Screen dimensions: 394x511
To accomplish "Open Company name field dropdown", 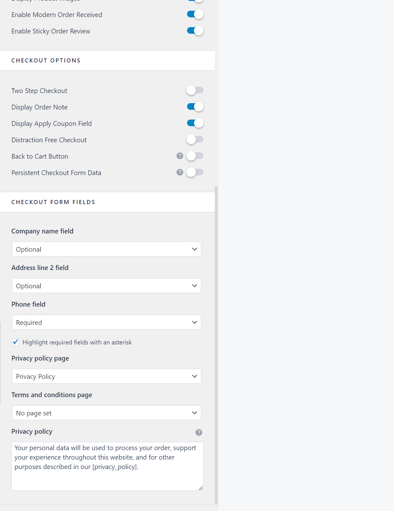I will tap(107, 249).
